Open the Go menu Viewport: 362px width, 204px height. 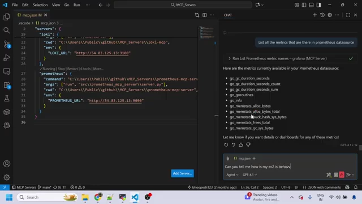click(67, 5)
